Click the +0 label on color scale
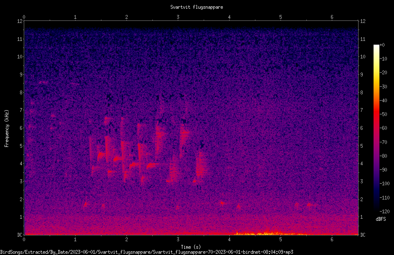Viewport: 394px width, 255px height. (x=382, y=45)
